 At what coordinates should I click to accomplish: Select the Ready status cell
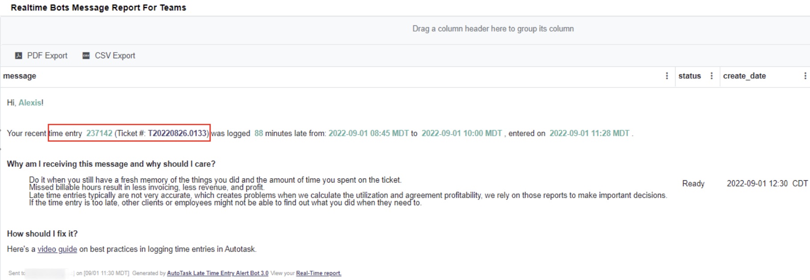click(693, 183)
